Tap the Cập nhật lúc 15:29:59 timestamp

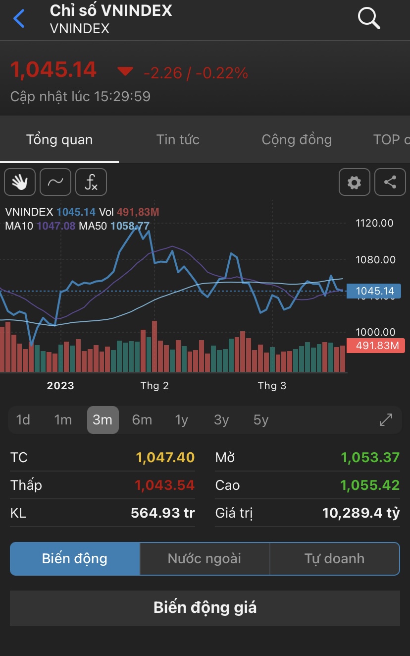pyautogui.click(x=80, y=96)
